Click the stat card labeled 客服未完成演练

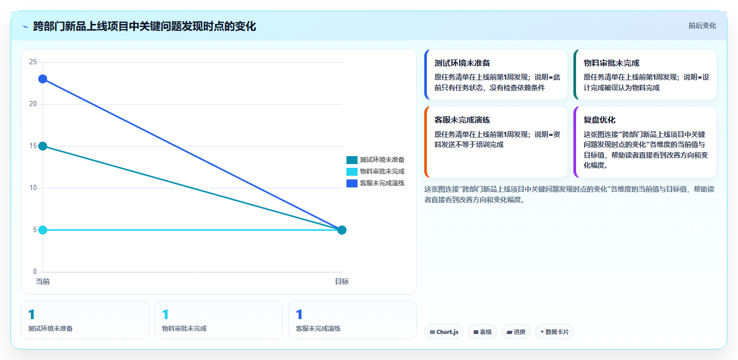tap(353, 320)
